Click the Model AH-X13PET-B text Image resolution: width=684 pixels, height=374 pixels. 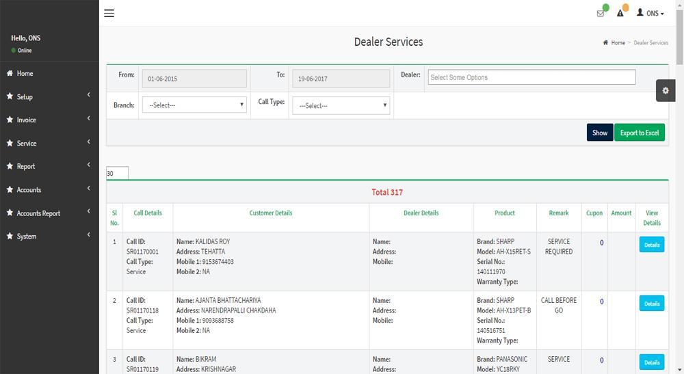(x=504, y=310)
